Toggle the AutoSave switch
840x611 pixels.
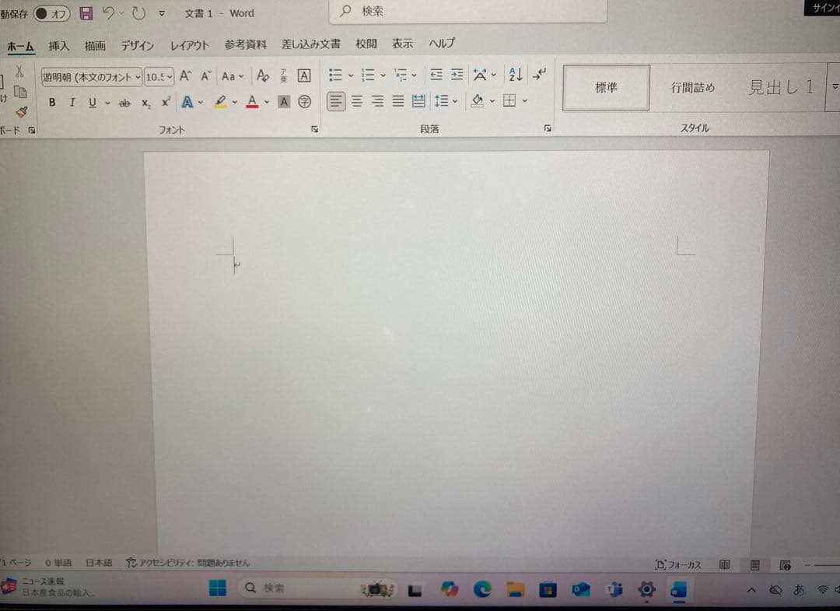coord(51,14)
